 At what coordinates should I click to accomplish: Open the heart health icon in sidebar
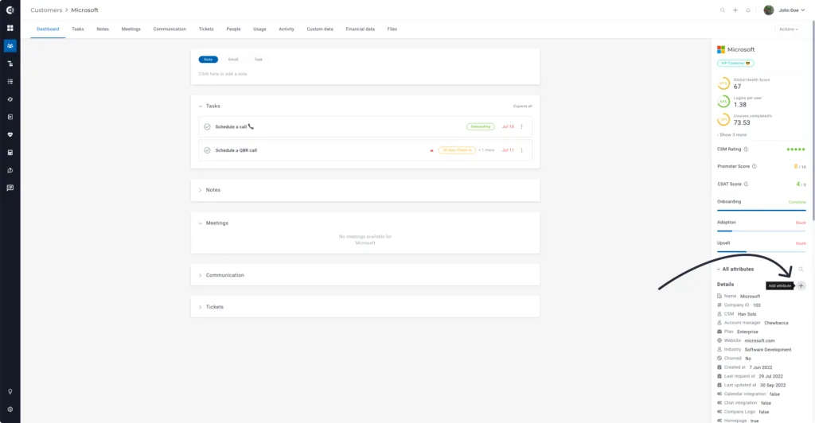(x=10, y=134)
